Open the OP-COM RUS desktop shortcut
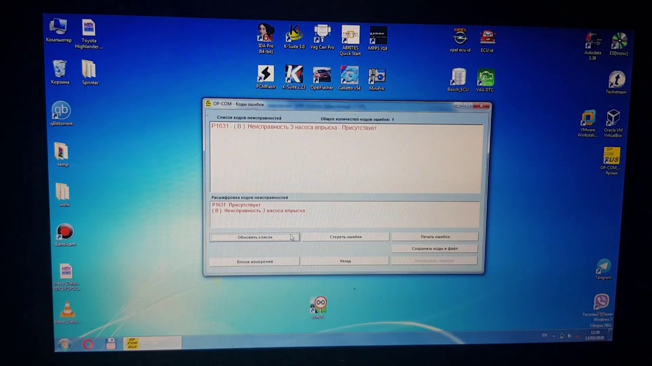652x366 pixels. pyautogui.click(x=611, y=161)
